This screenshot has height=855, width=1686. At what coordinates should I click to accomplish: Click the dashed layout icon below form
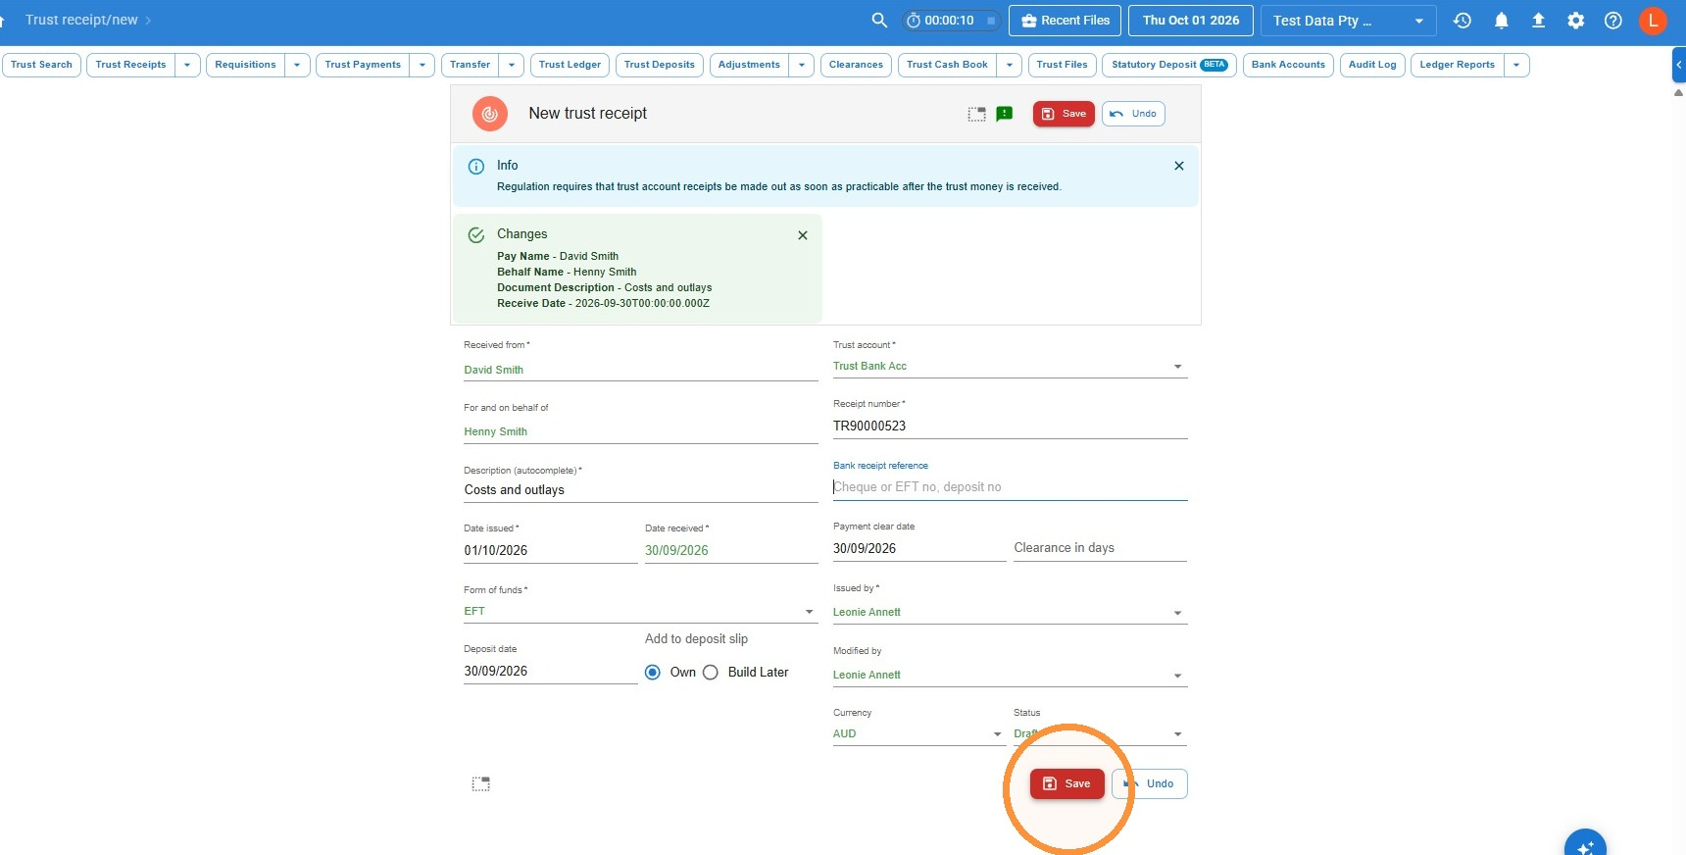coord(480,783)
